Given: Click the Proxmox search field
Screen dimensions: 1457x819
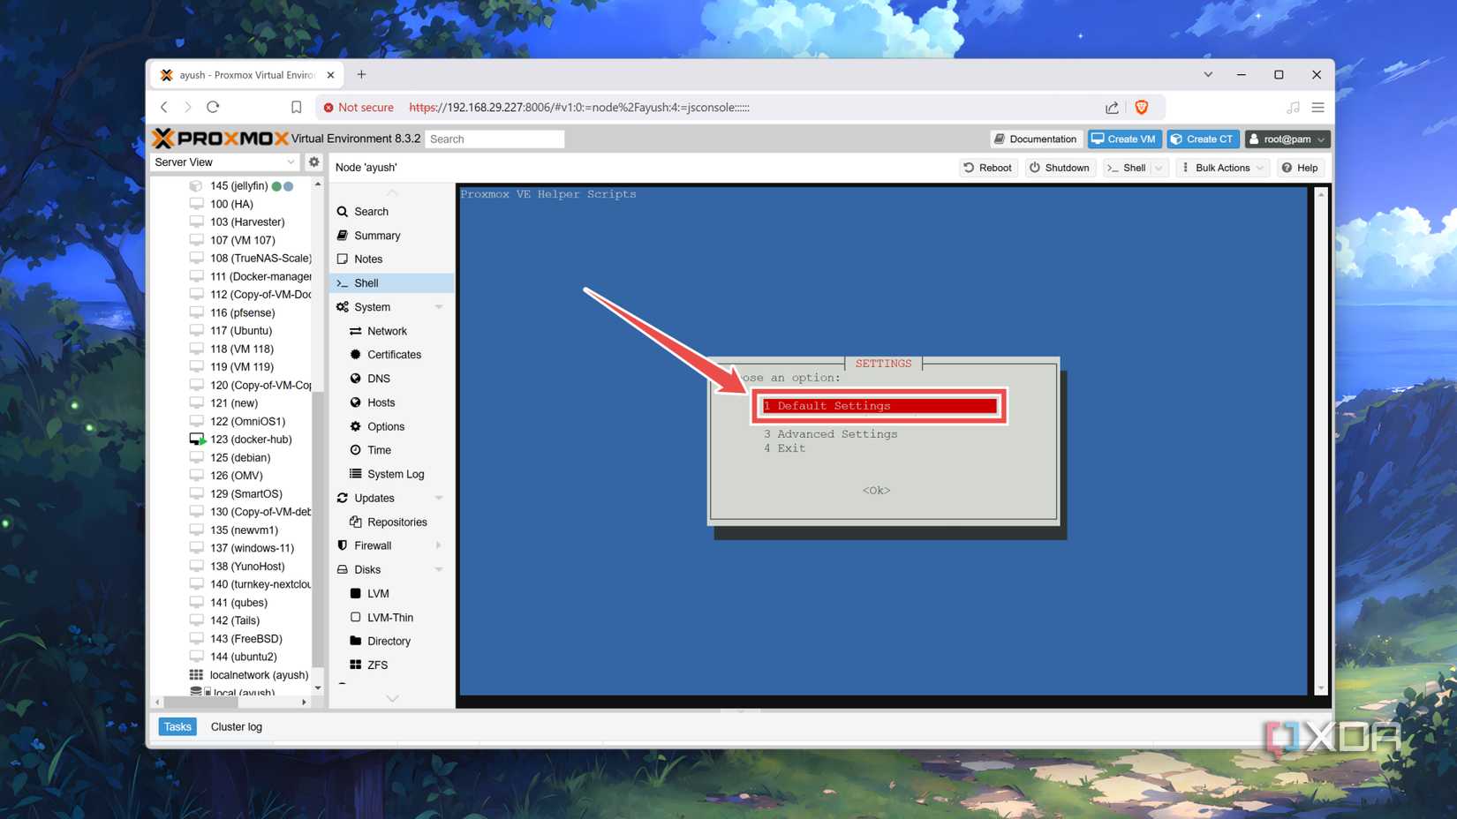Looking at the screenshot, I should pos(494,139).
